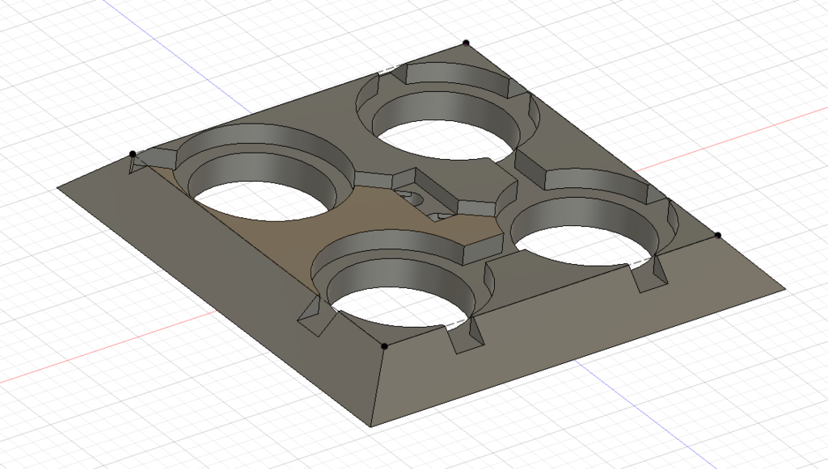Select the inner cylindrical wall of the rear circular hole

pos(446,108)
